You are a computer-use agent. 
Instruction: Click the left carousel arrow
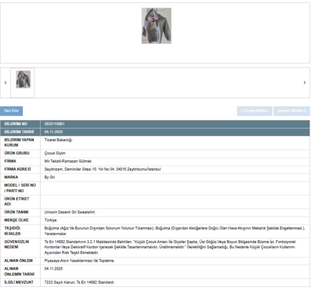click(x=5, y=83)
